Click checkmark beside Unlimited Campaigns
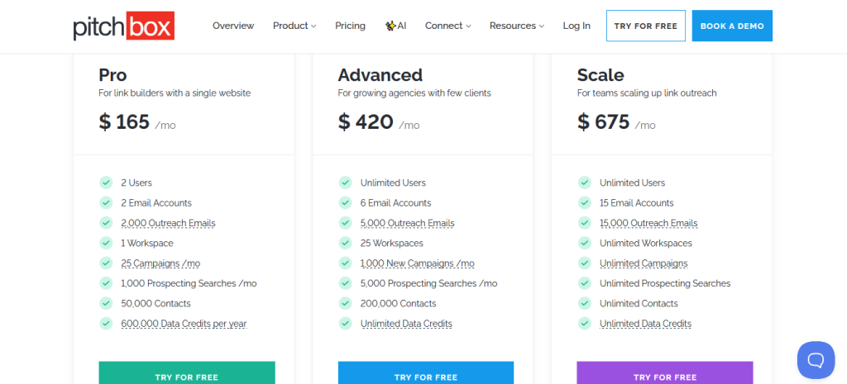The width and height of the screenshot is (847, 384). pos(585,263)
